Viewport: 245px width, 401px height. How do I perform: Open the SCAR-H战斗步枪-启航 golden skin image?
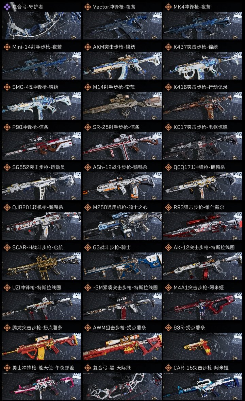coord(42,266)
